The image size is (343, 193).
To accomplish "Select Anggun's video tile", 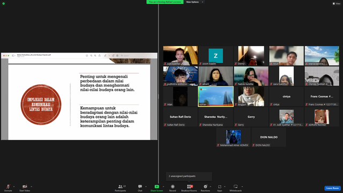I will click(x=251, y=96).
